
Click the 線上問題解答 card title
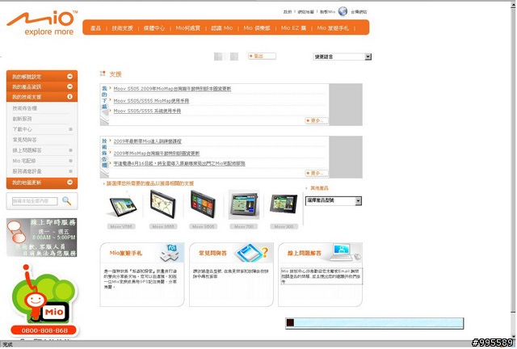pos(304,253)
